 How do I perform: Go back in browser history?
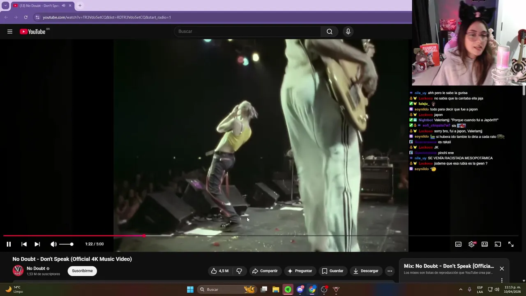[6, 17]
